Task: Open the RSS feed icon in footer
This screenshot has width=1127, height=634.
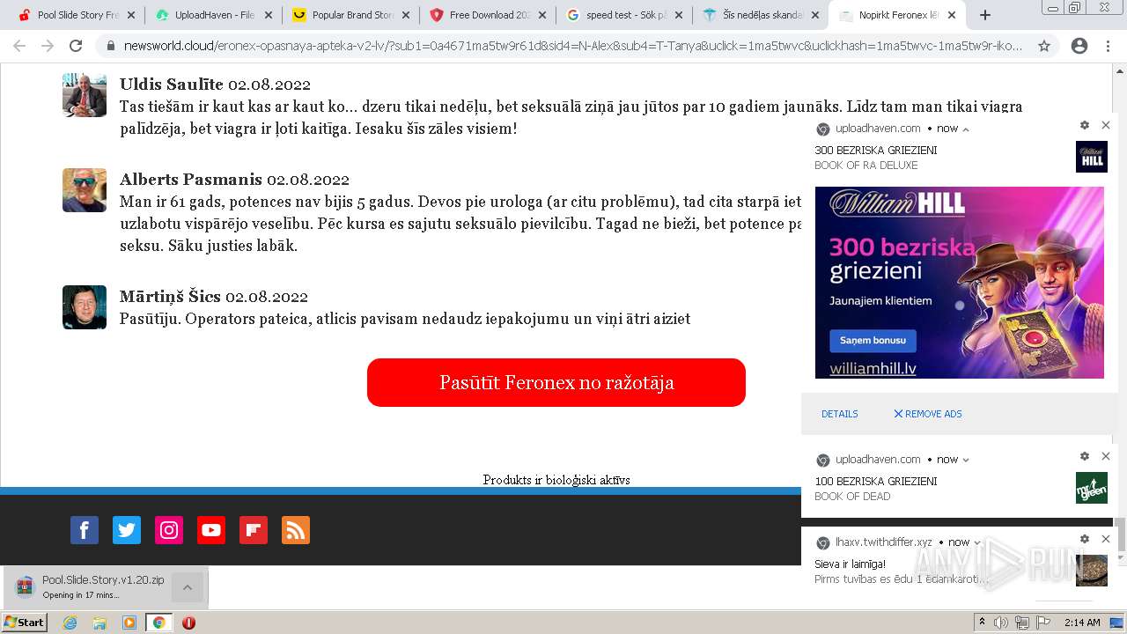Action: 296,530
